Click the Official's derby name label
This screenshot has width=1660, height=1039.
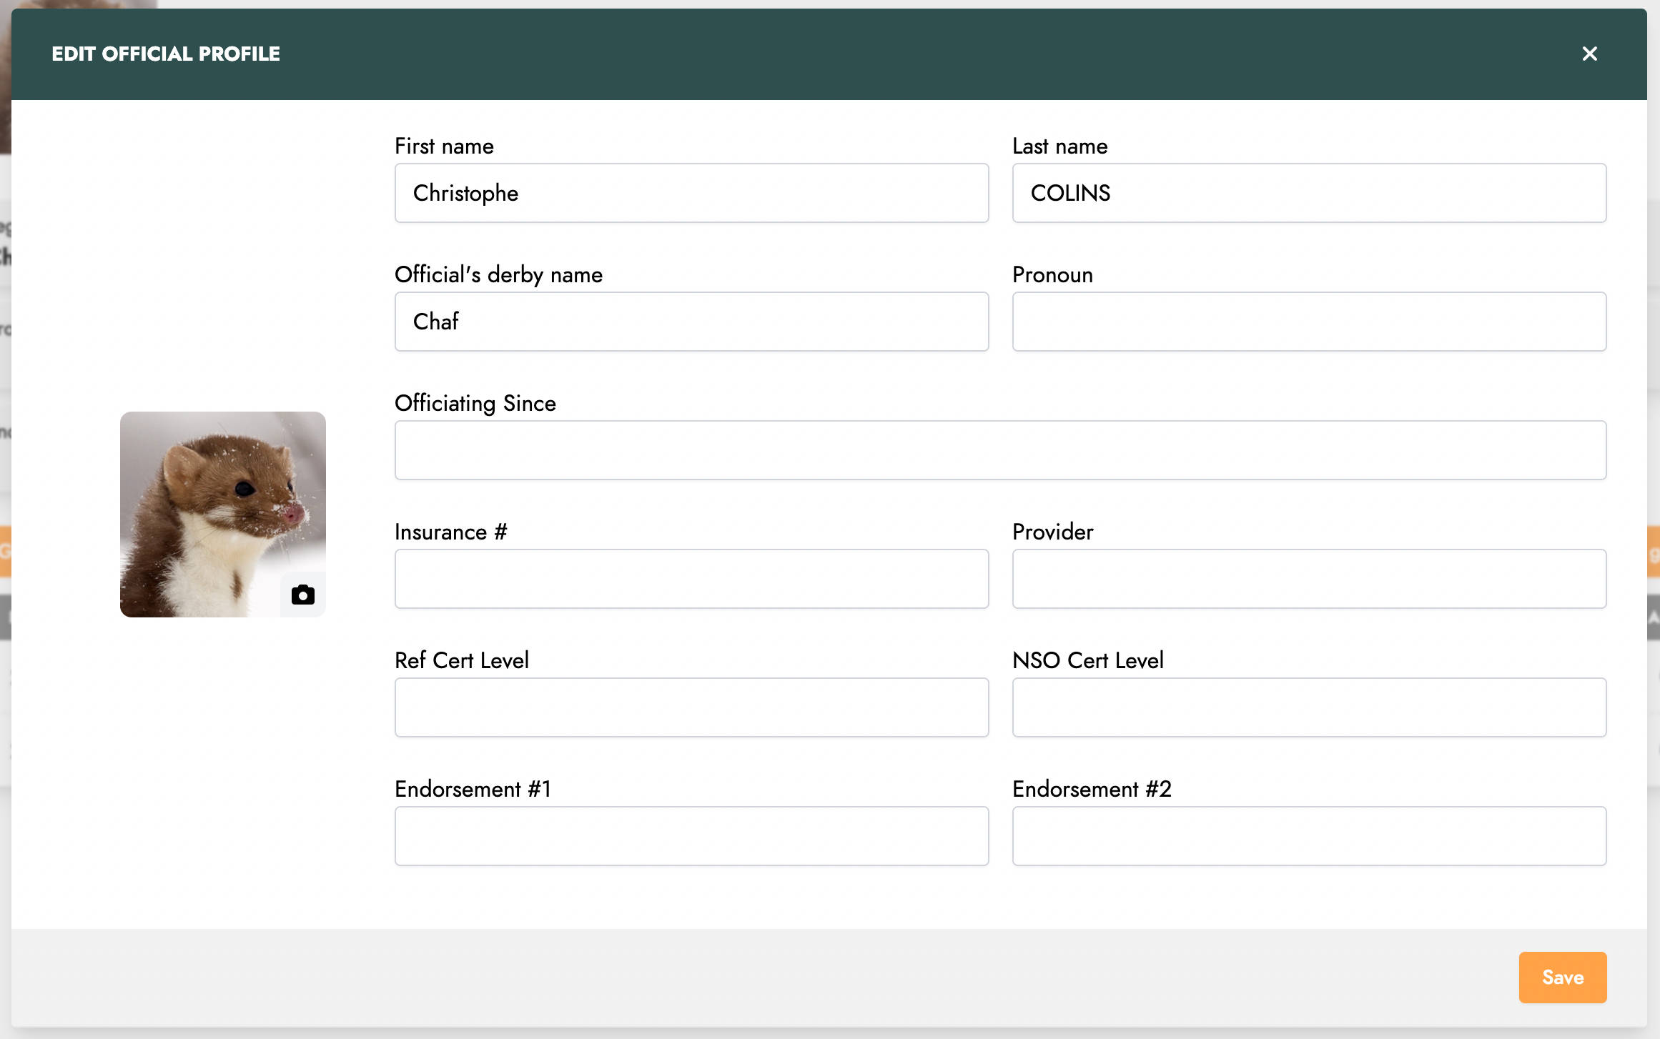(x=498, y=275)
